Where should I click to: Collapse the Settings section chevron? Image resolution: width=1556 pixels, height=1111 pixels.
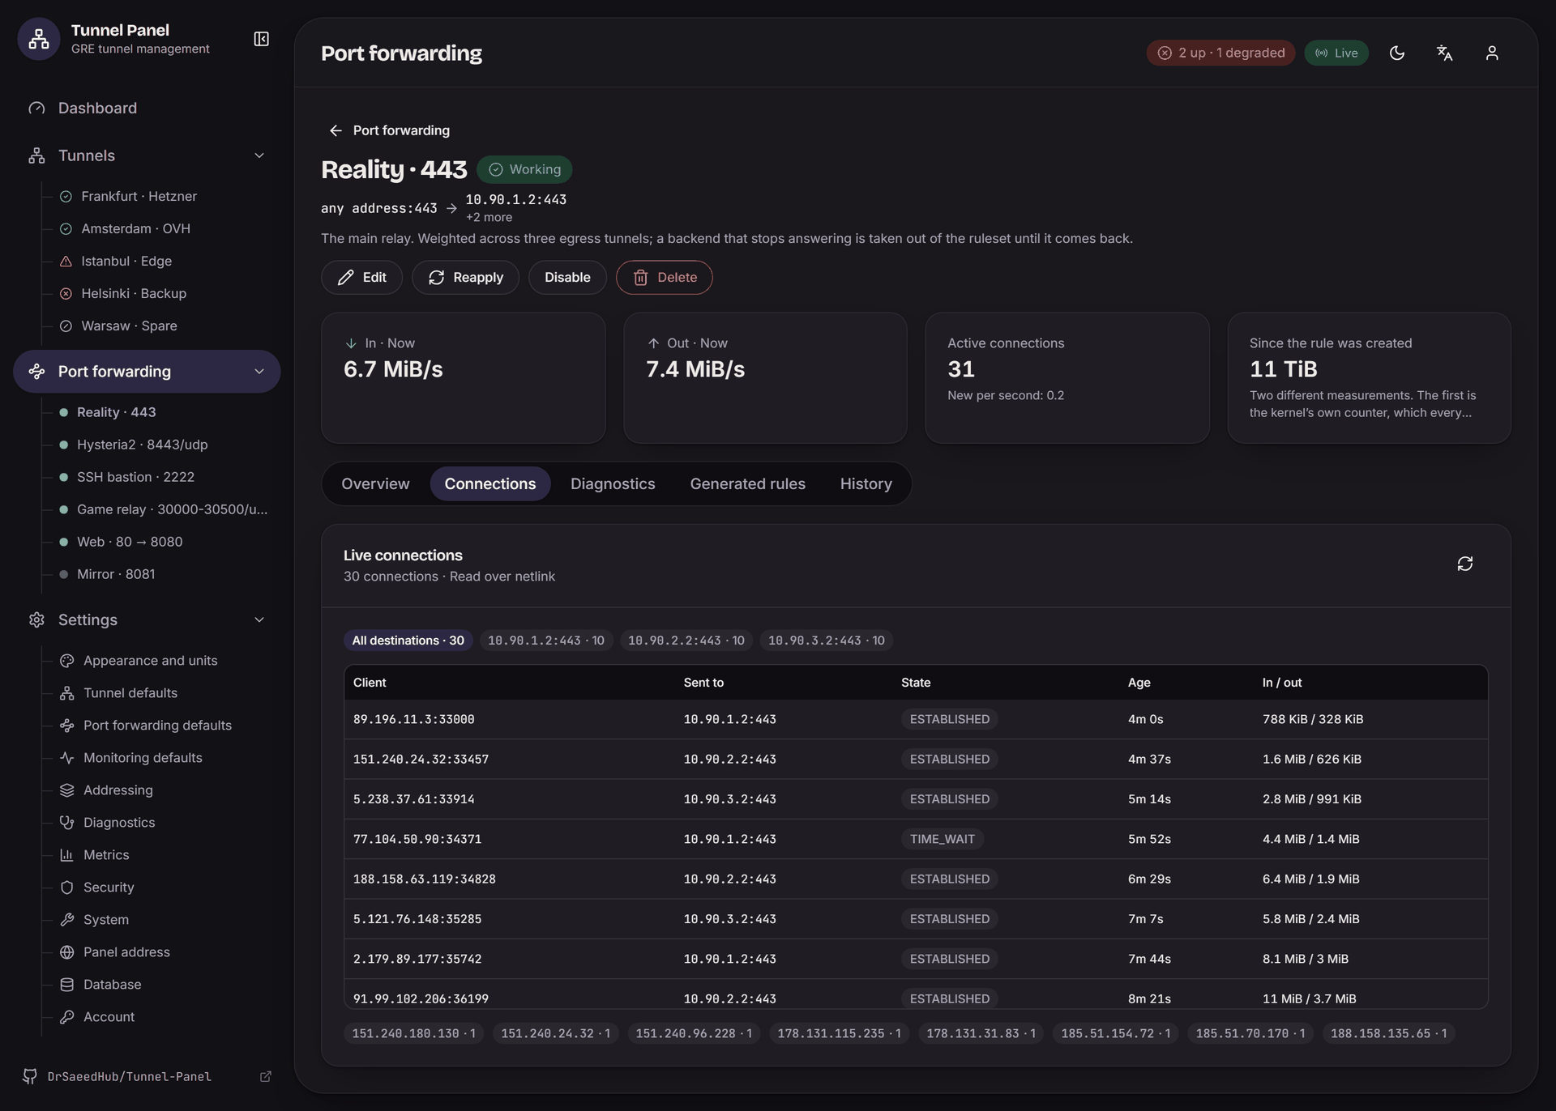point(259,619)
